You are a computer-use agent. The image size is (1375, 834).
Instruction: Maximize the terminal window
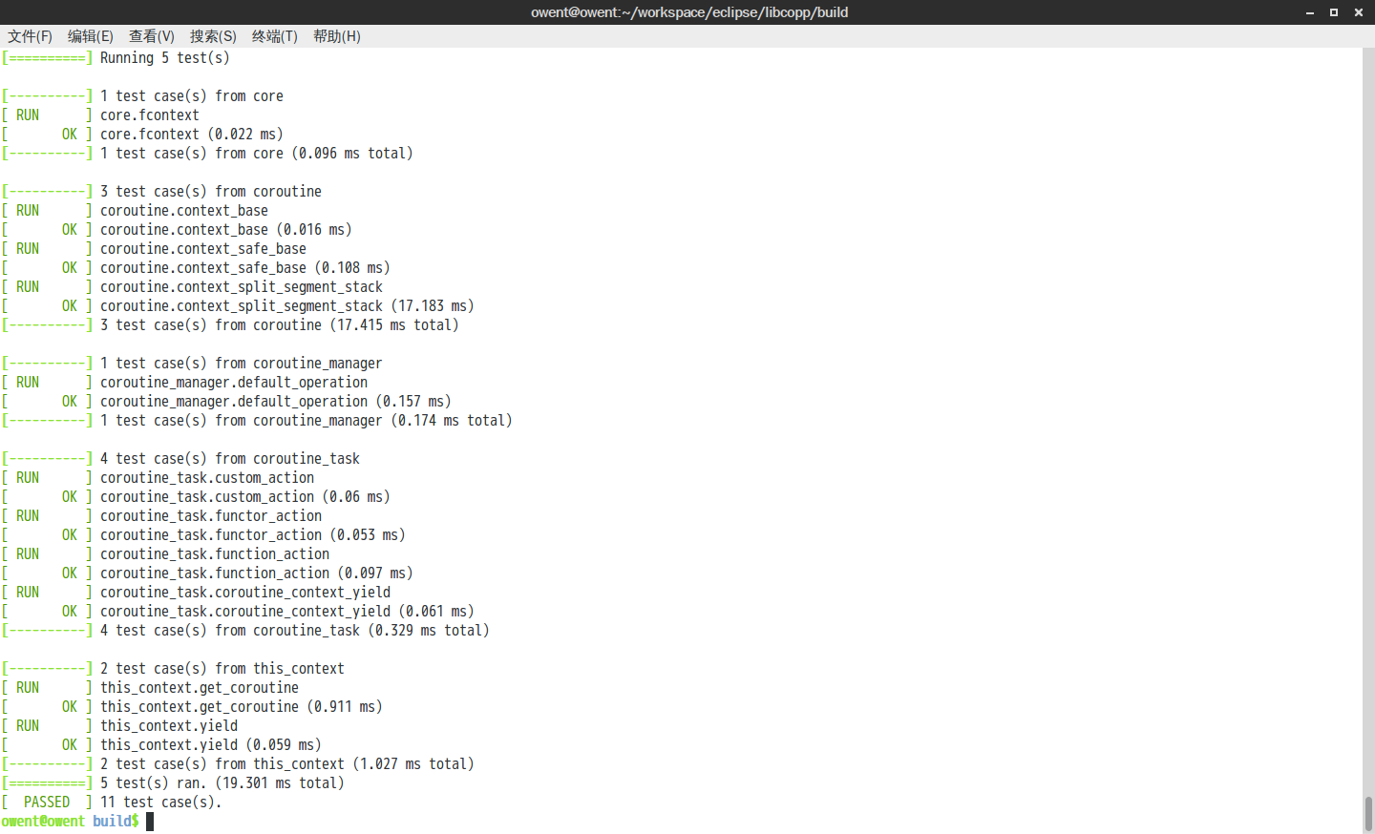1334,12
